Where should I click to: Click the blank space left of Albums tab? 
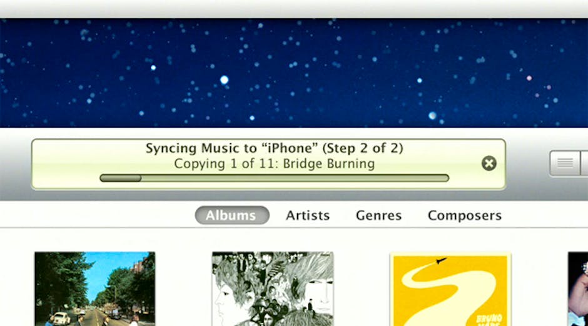pyautogui.click(x=94, y=215)
